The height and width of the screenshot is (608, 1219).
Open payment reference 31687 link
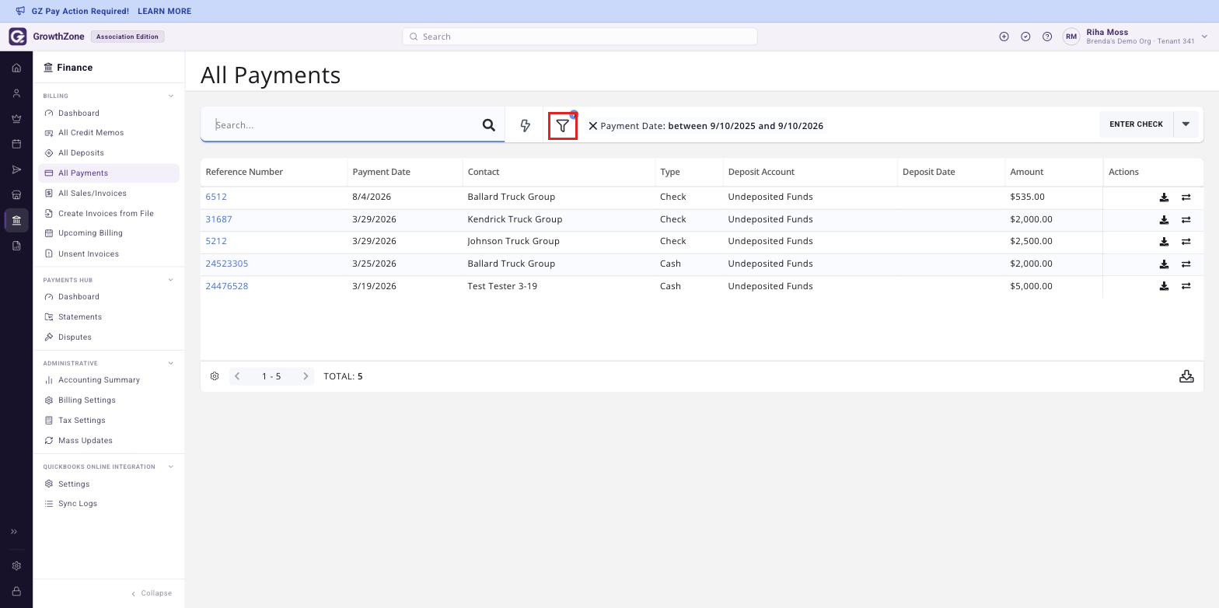[x=218, y=220]
